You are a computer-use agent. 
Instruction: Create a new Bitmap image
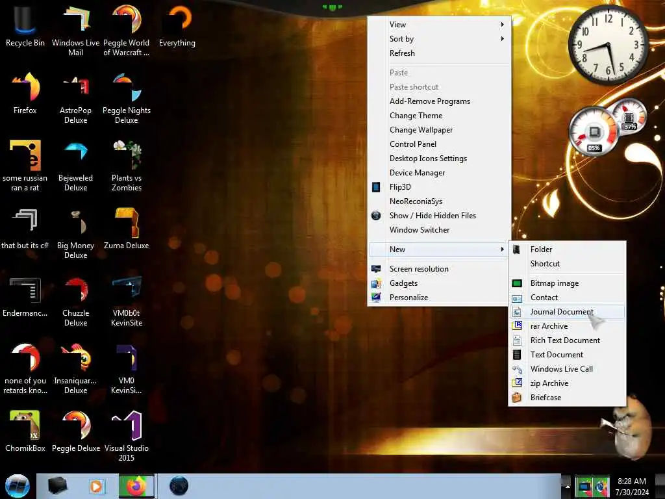point(567,283)
